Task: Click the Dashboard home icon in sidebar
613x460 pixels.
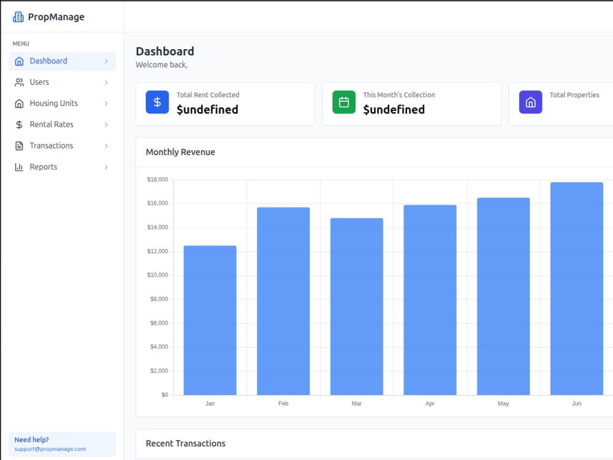Action: (x=19, y=61)
